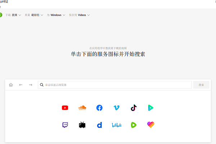The image size is (216, 144).
Task: Expand the 保存到 Videos folder dropdown
Action: click(79, 15)
